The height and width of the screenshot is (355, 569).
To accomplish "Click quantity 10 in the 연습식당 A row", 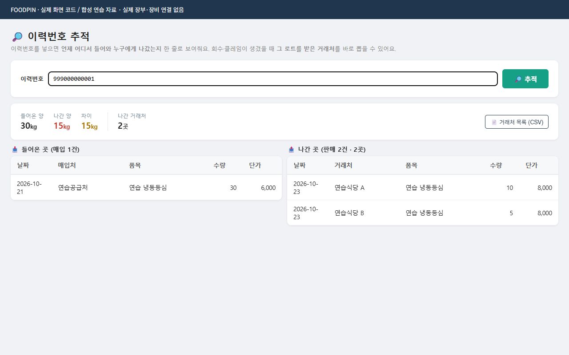I will [509, 188].
